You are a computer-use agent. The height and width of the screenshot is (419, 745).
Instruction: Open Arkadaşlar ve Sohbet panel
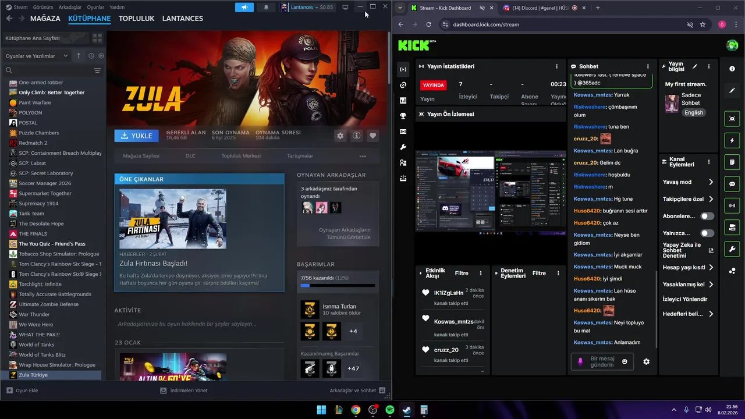click(x=357, y=390)
